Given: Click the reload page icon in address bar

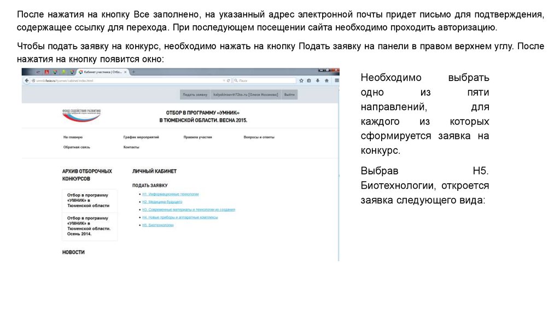Looking at the screenshot, I should tap(229, 81).
